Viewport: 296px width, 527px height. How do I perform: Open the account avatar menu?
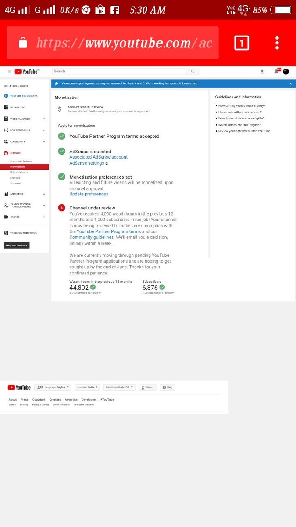(286, 72)
